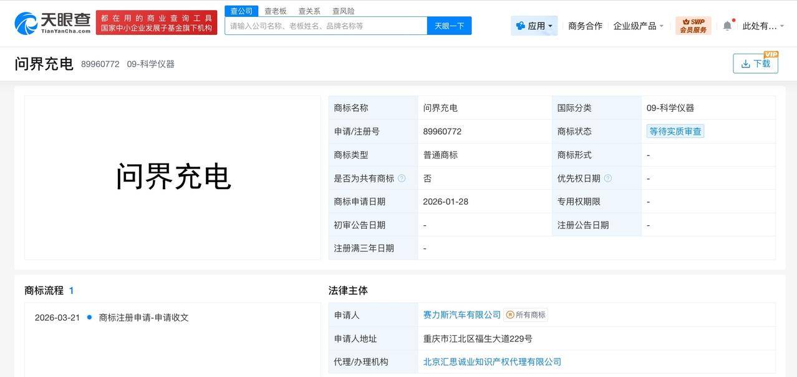Open the 北京汇思诚业知识产权代理有限公司 agency link
Viewport: 797px width, 377px height.
492,361
